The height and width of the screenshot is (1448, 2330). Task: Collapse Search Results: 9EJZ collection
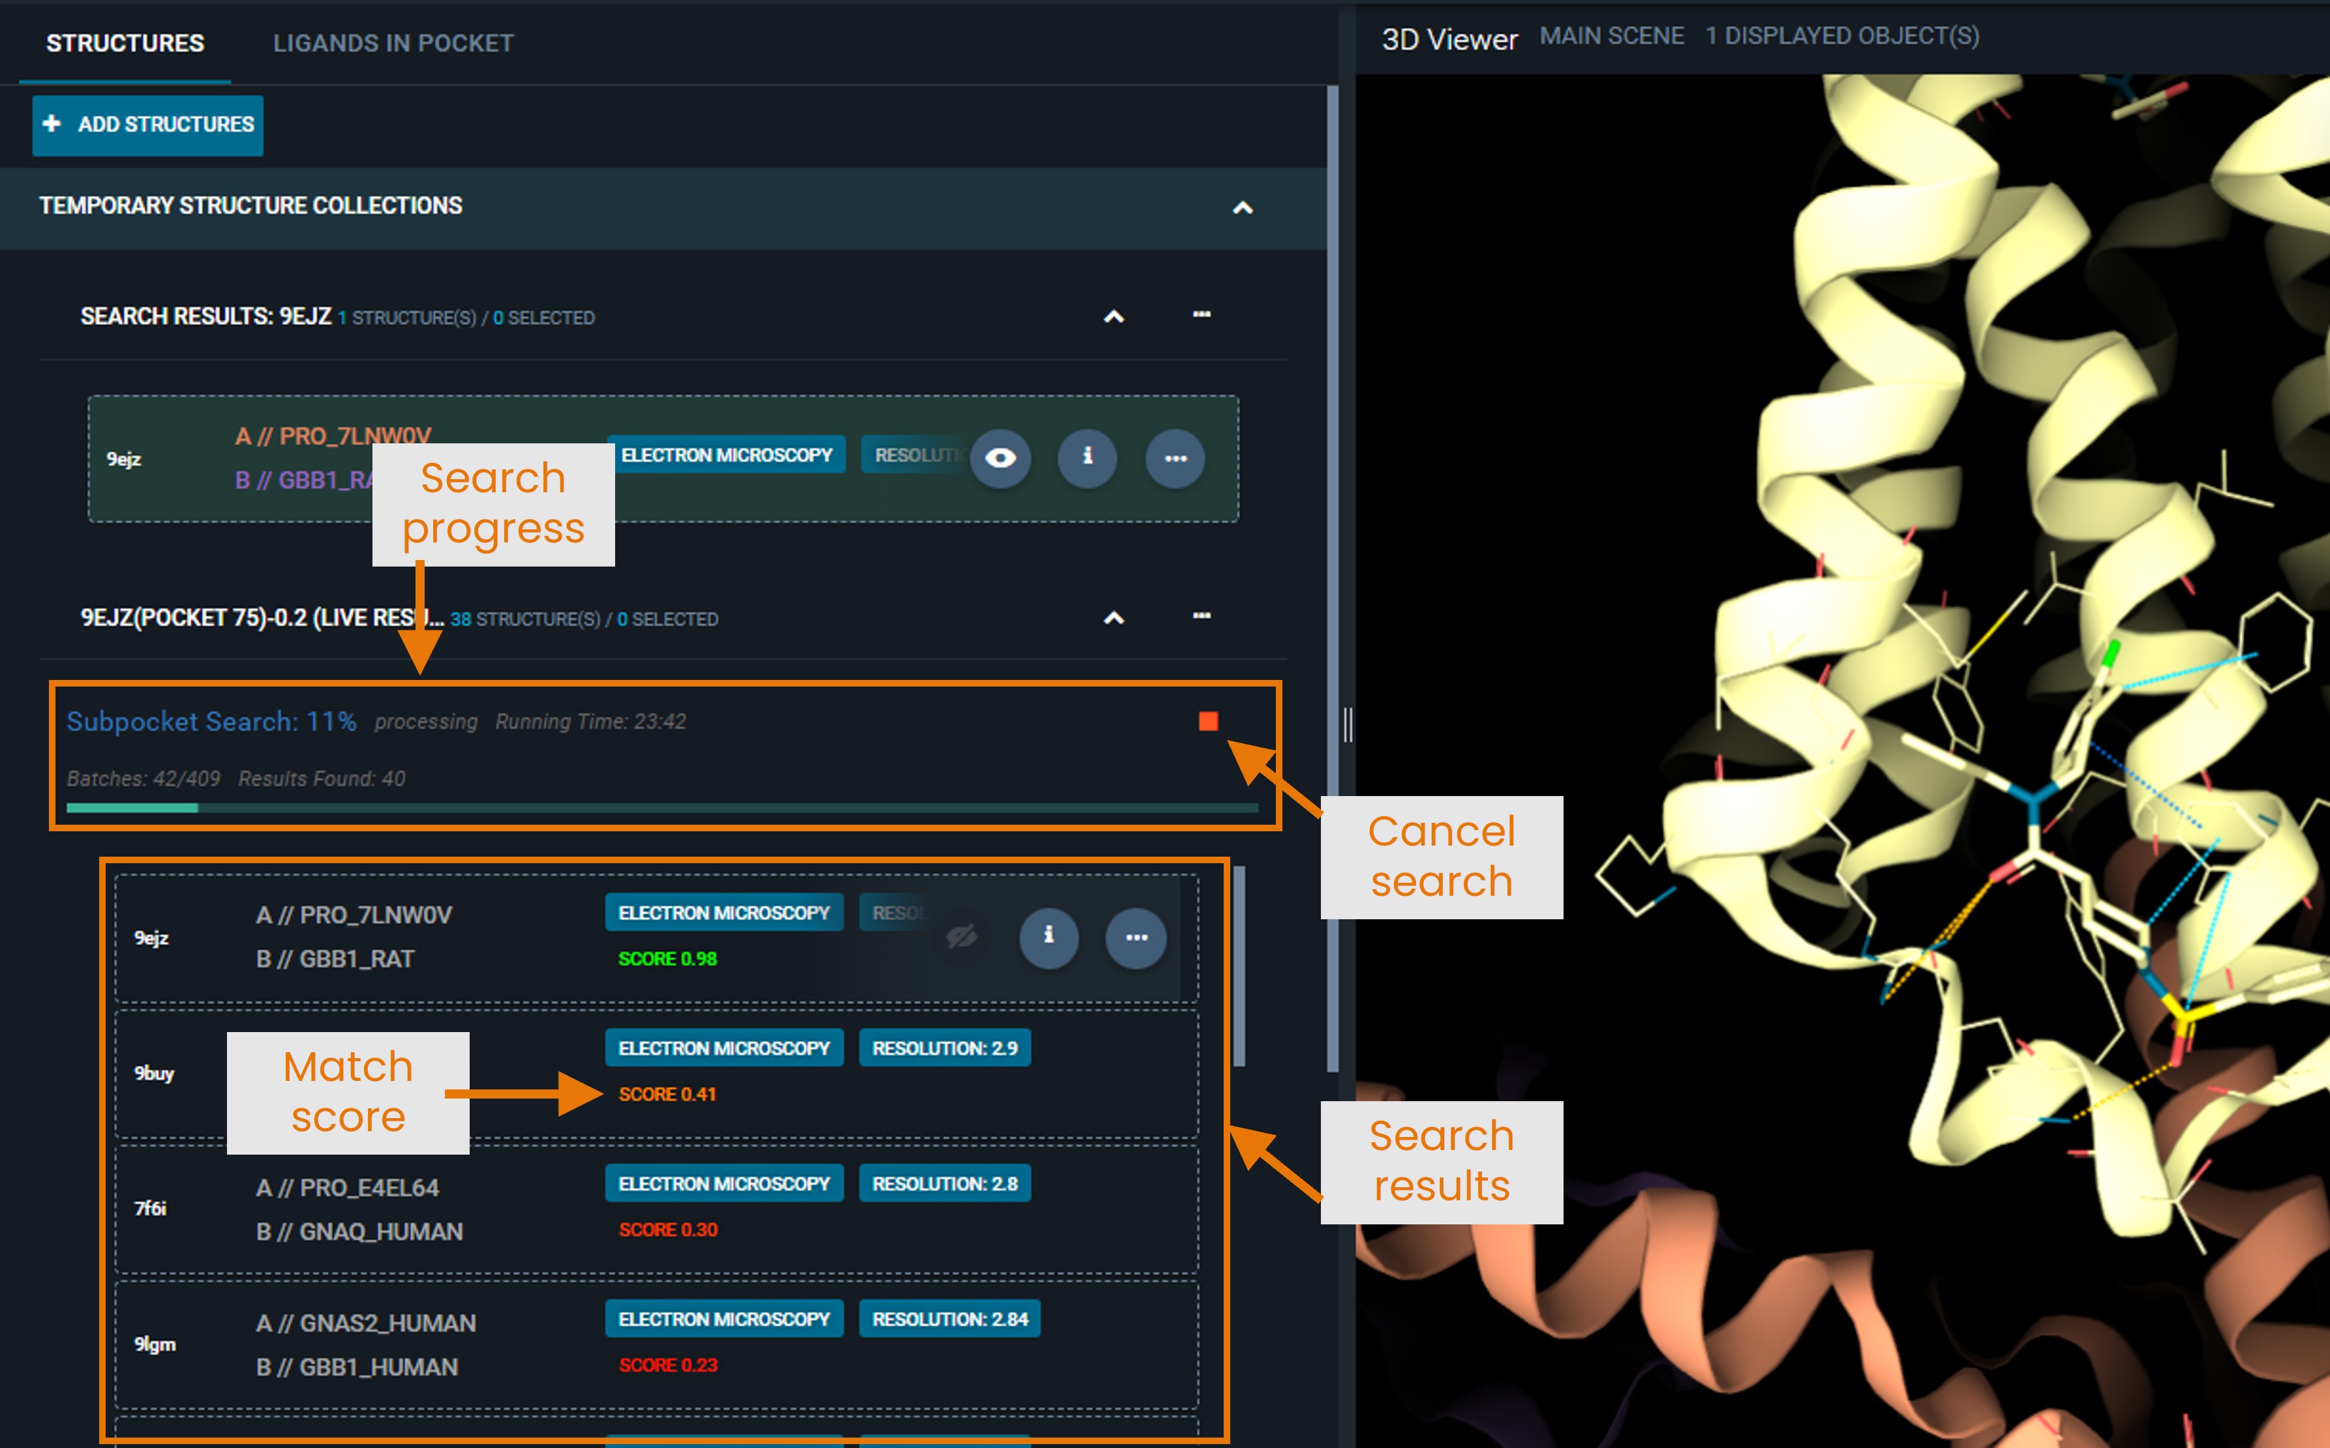(1113, 316)
